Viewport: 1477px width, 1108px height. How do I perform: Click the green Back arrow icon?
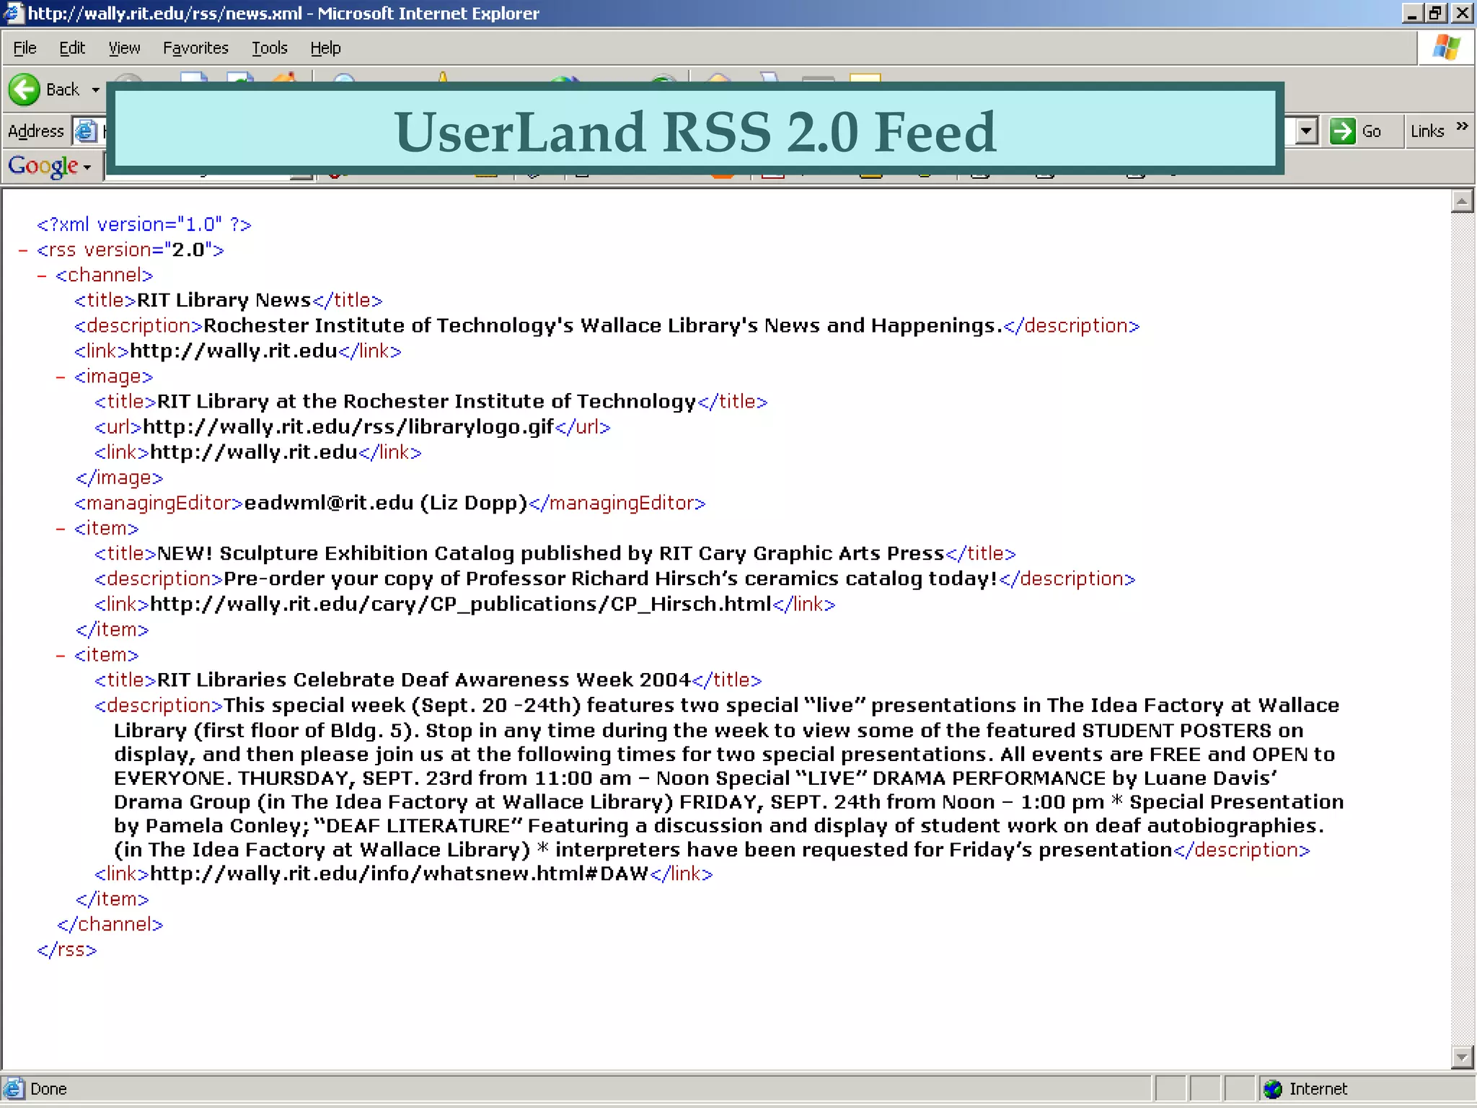coord(25,90)
